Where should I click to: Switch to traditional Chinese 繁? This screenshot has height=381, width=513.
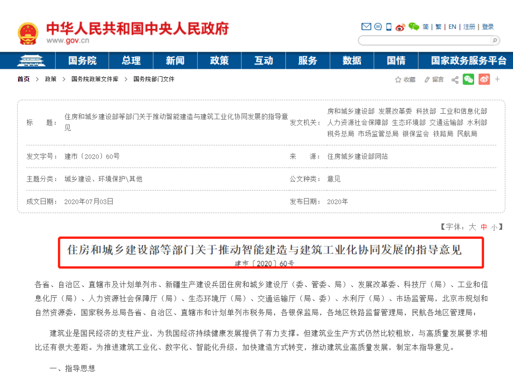[x=438, y=27]
